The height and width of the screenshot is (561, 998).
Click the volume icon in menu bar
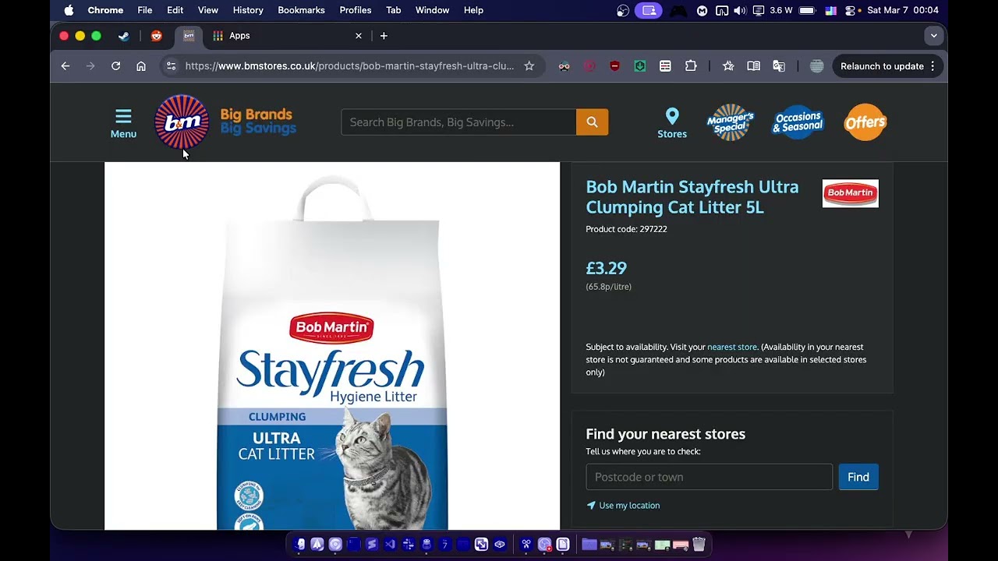coord(739,10)
